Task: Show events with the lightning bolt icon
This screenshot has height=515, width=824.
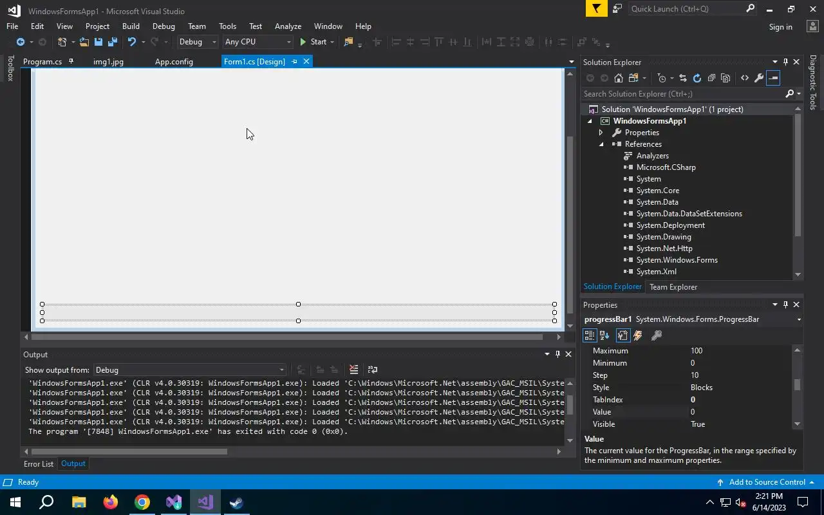Action: 638,335
